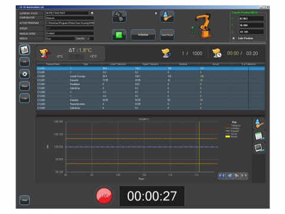285x214 pixels.
Task: Click the Current State field
Action: pyautogui.click(x=67, y=13)
